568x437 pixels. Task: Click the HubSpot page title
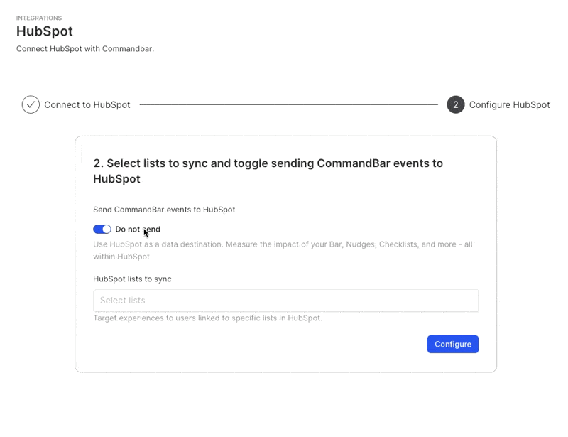pyautogui.click(x=45, y=31)
